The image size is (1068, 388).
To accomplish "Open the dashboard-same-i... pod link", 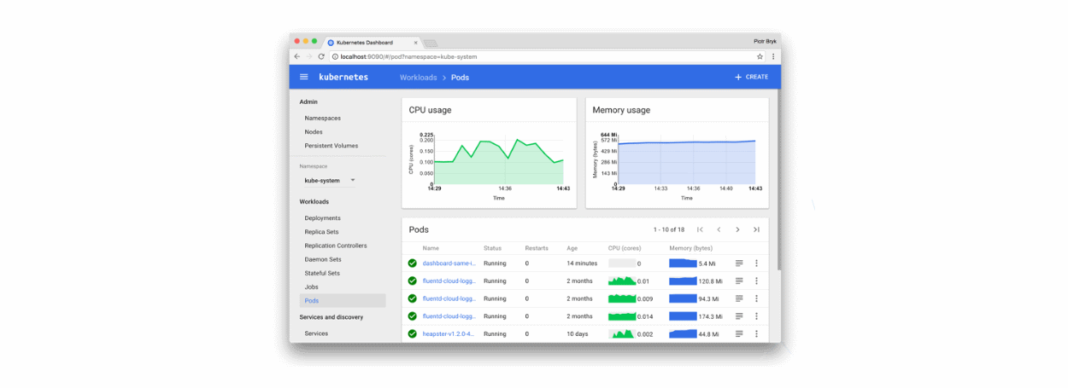I will point(449,263).
